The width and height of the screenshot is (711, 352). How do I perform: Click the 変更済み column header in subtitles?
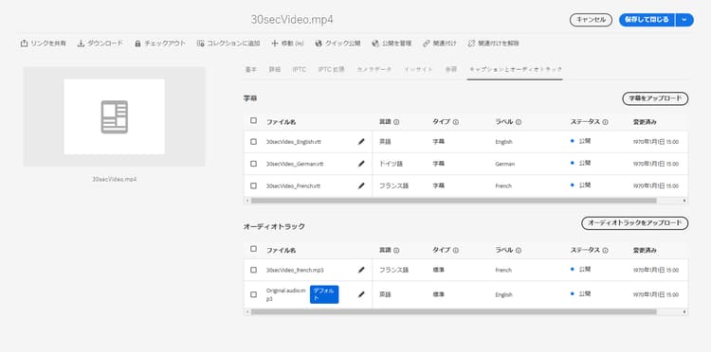coord(645,122)
